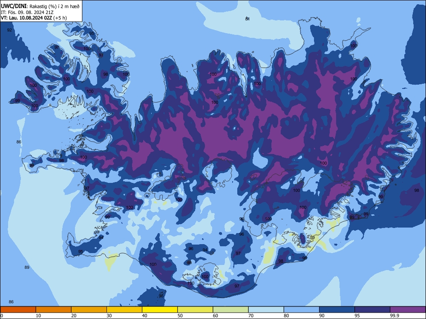Click the map humidity value '92'
This screenshot has width=426, height=319.
[x=9, y=30]
